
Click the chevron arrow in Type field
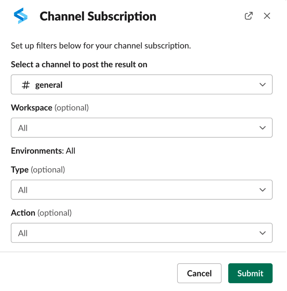263,190
